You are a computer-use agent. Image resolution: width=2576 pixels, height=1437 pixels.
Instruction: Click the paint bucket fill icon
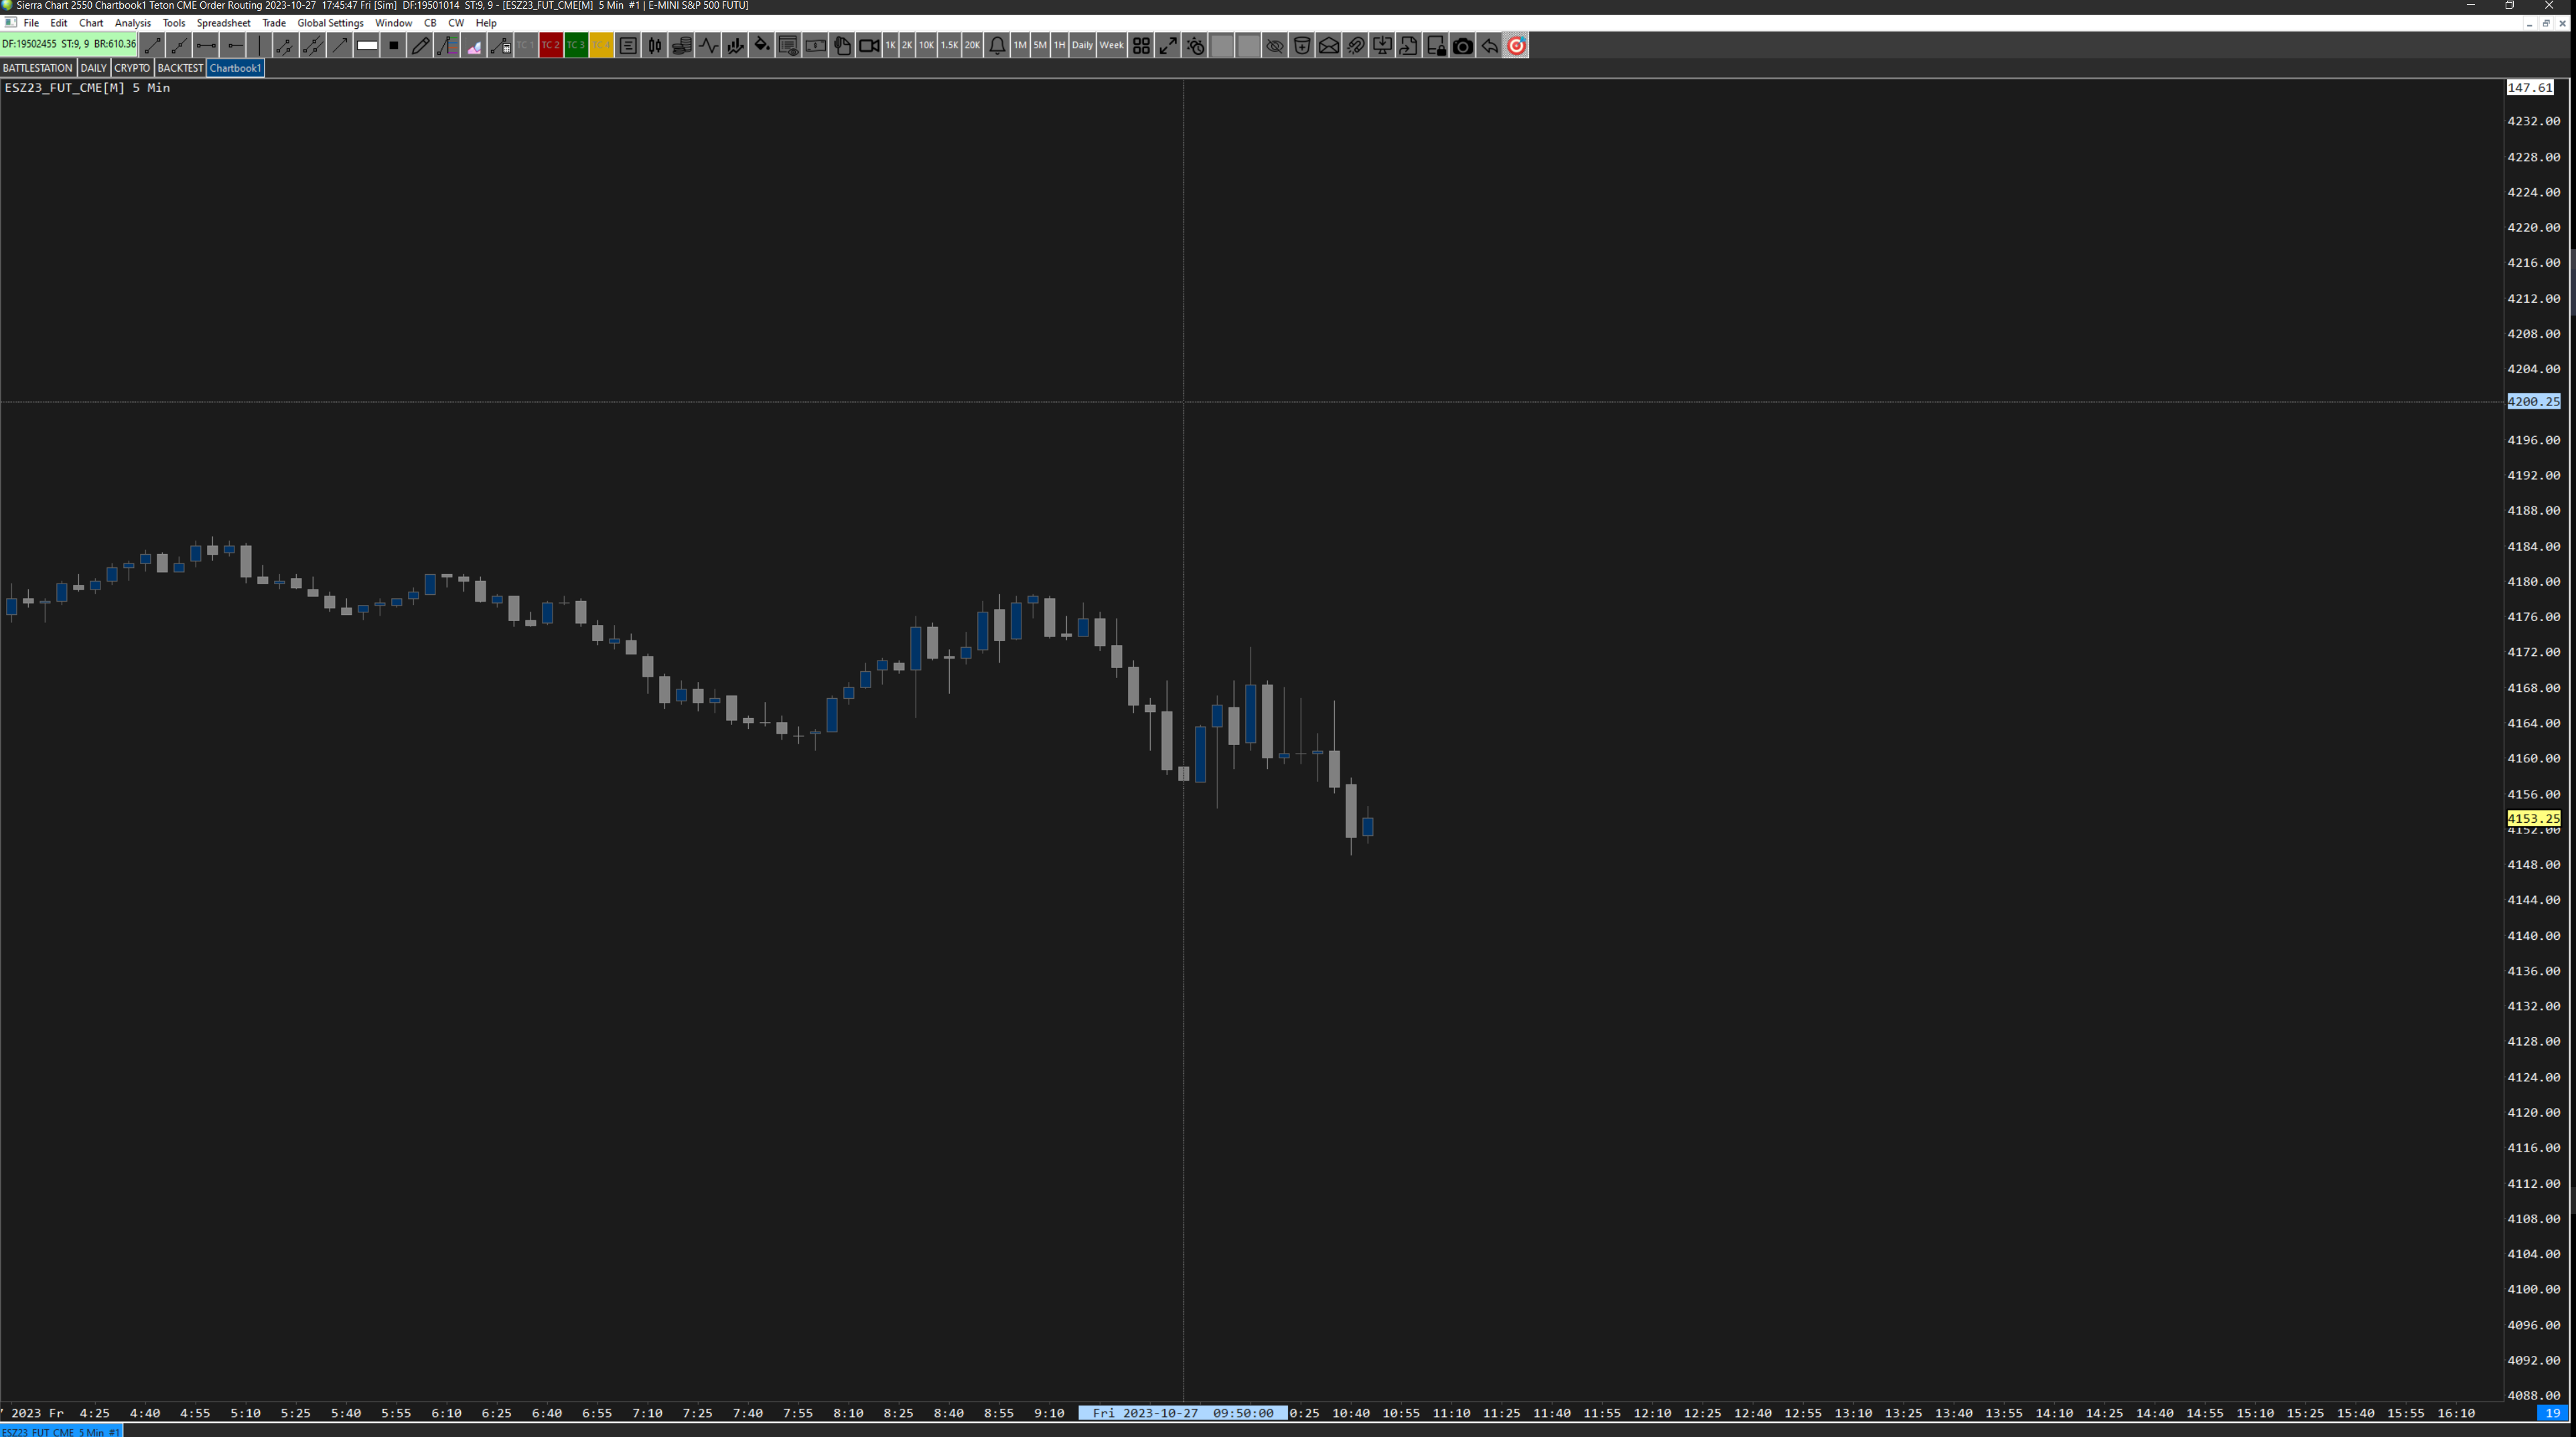point(761,45)
